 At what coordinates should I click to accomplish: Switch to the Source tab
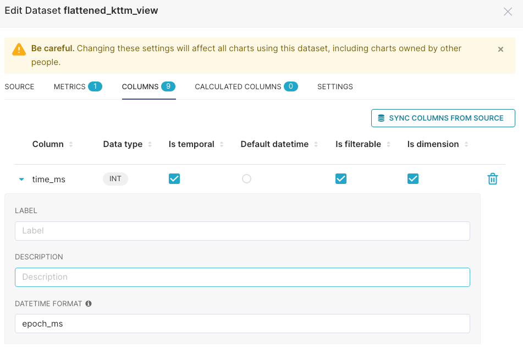(x=19, y=87)
